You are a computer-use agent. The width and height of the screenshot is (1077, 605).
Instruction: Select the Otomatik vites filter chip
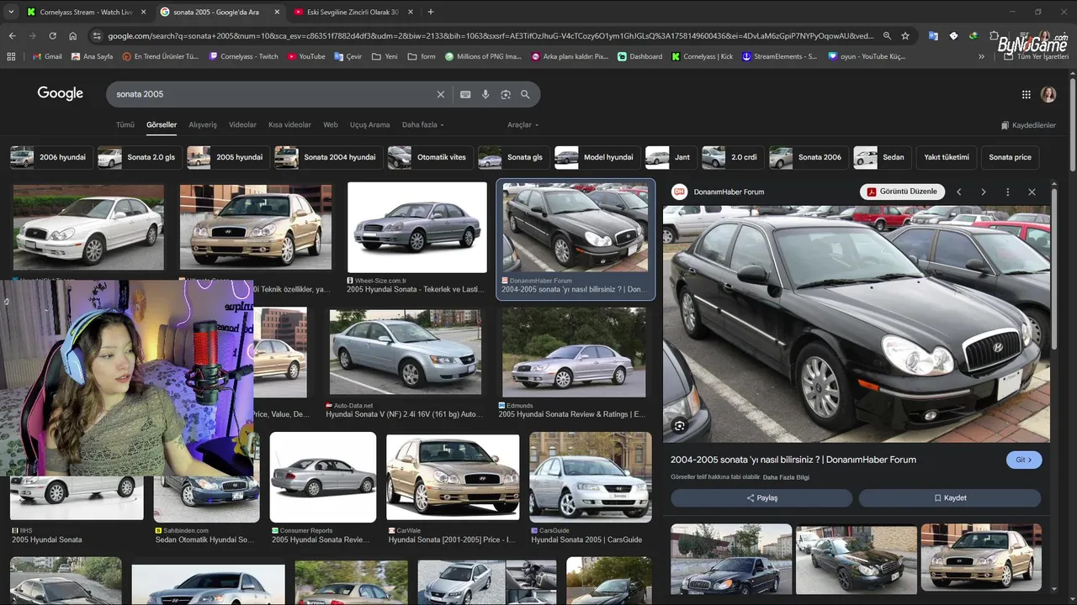click(x=429, y=157)
